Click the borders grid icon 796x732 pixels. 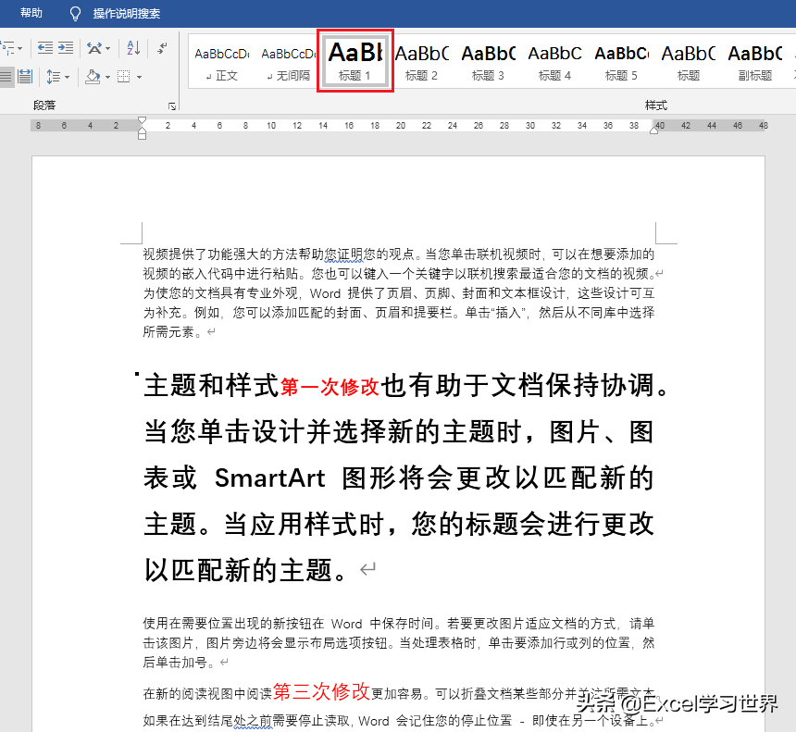pos(125,76)
